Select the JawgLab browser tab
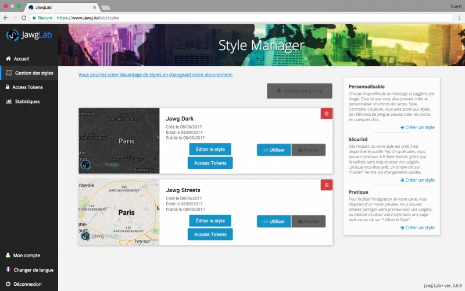Image resolution: width=465 pixels, height=291 pixels. [x=61, y=7]
